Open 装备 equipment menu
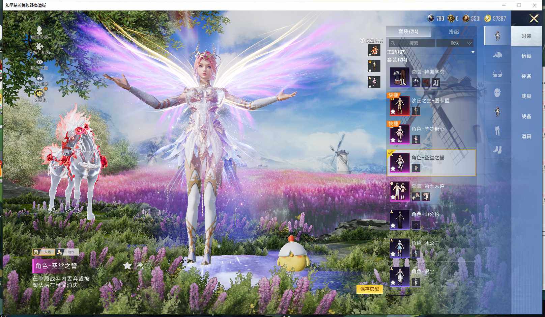This screenshot has width=545, height=317. click(x=526, y=76)
